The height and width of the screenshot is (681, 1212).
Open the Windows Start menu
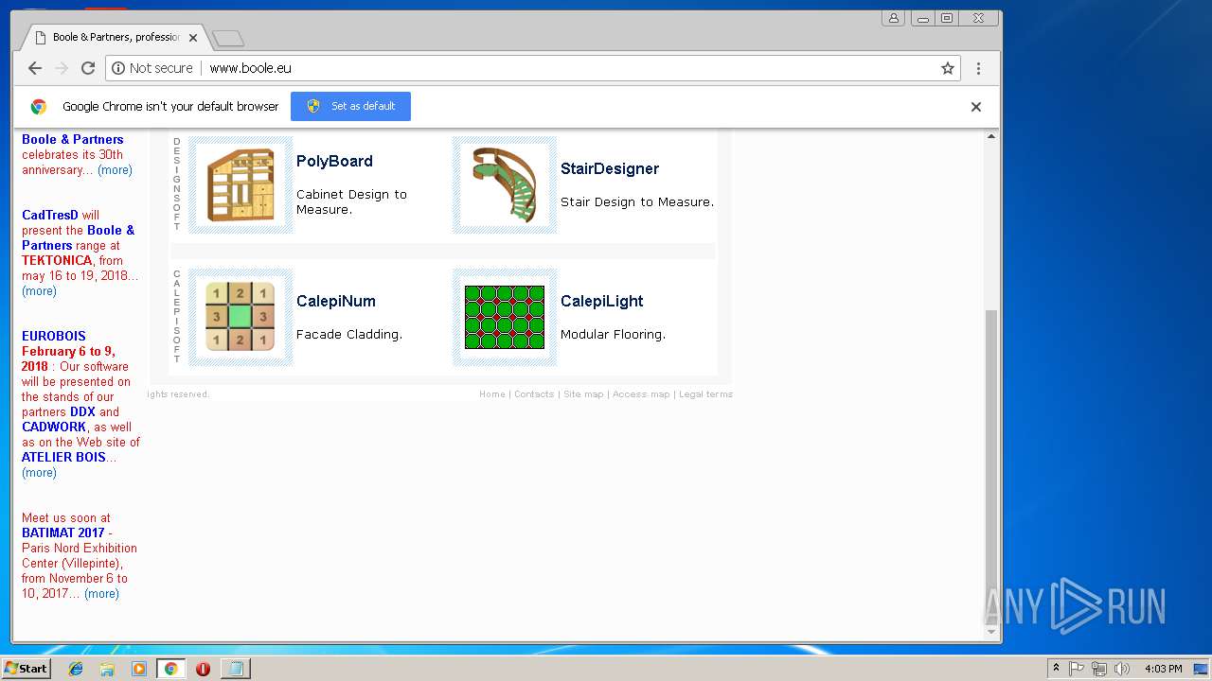pyautogui.click(x=26, y=669)
